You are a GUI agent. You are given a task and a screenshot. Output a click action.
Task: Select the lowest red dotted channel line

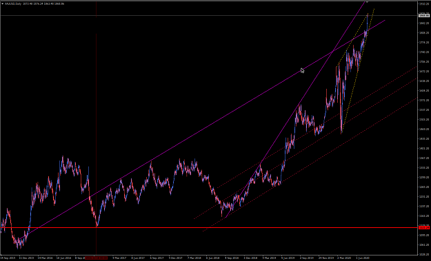click(309, 165)
